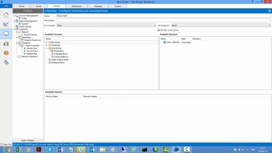This screenshot has width=272, height=153.
Task: Click the MZB-L resource computer icon
Action: click(164, 42)
